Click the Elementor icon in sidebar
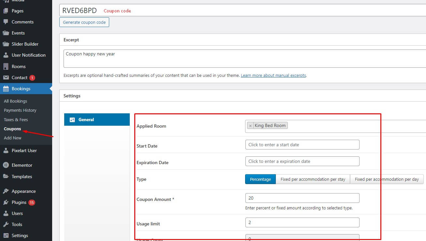This screenshot has width=426, height=241. click(6, 165)
